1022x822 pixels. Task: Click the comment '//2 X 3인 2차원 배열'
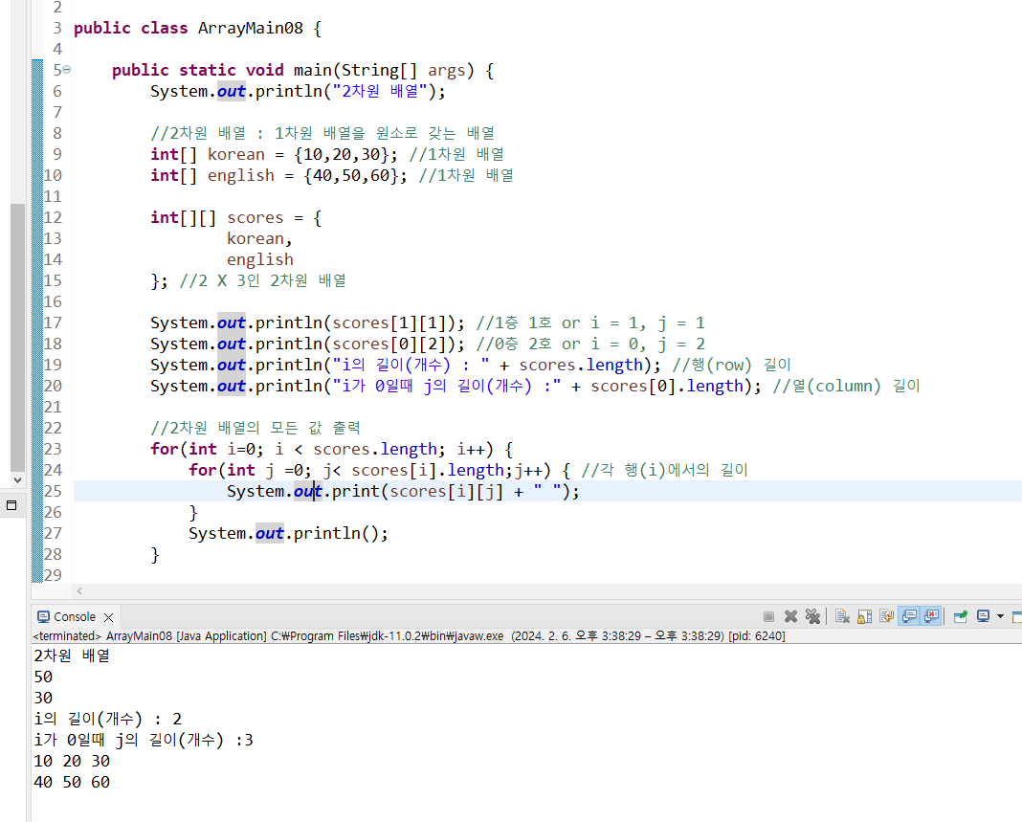click(x=263, y=280)
